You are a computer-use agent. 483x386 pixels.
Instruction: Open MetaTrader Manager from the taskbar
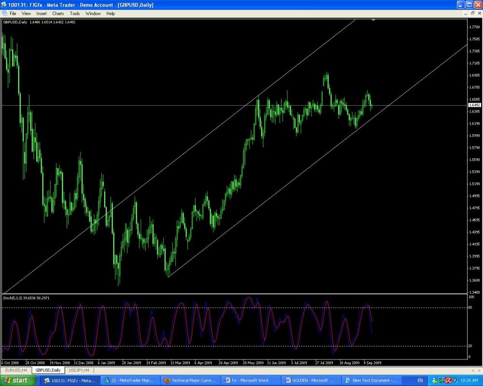(130, 380)
